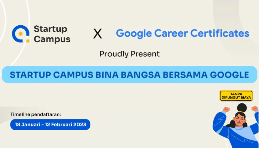The image size is (259, 148).
Task: Click the X collaboration symbol
Action: (x=98, y=34)
